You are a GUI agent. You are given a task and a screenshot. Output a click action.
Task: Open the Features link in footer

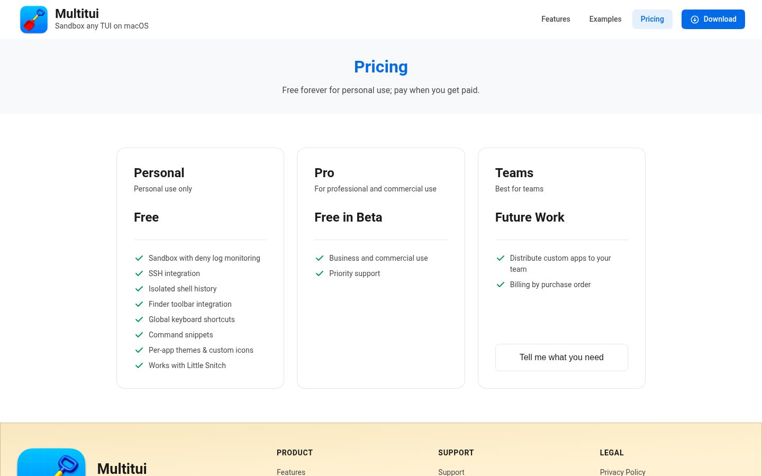click(291, 472)
